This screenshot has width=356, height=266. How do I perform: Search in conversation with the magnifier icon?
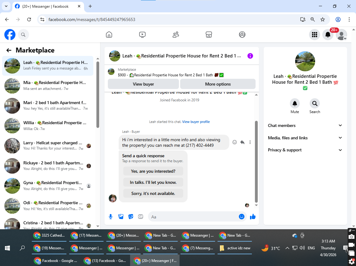[315, 103]
